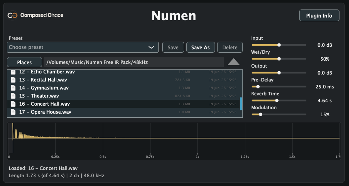349x186 pixels.
Task: Click the 784.3 KB file size
Action: pos(182,80)
